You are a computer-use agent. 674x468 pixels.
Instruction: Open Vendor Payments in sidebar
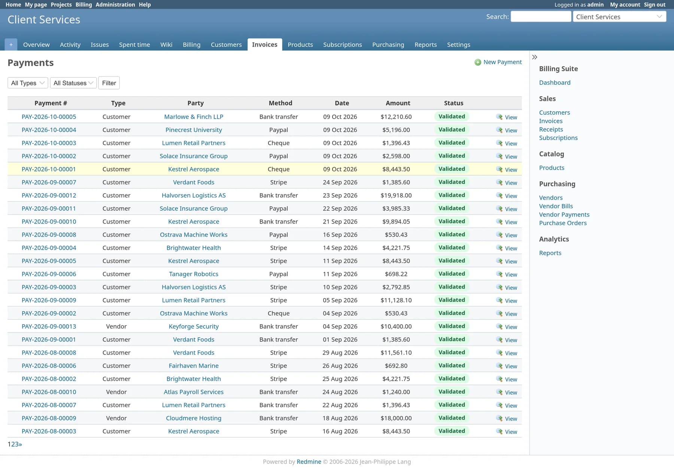point(564,215)
